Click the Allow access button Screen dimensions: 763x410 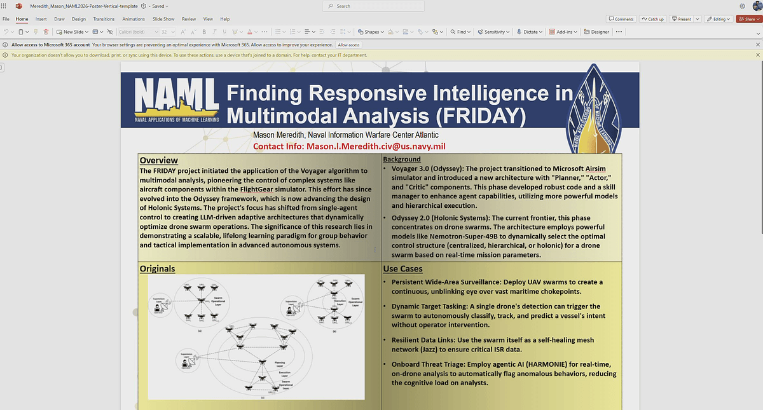pos(348,45)
